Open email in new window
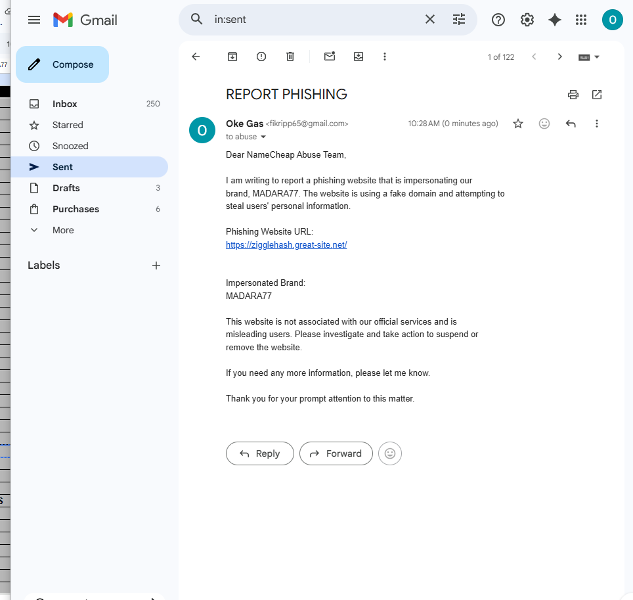Screen dimensions: 633x600 coord(597,95)
